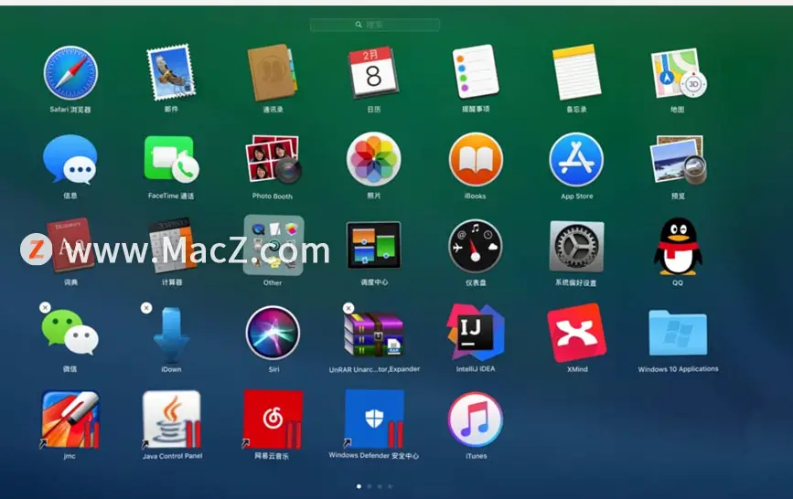Open the App Store
793x499 pixels.
576,160
